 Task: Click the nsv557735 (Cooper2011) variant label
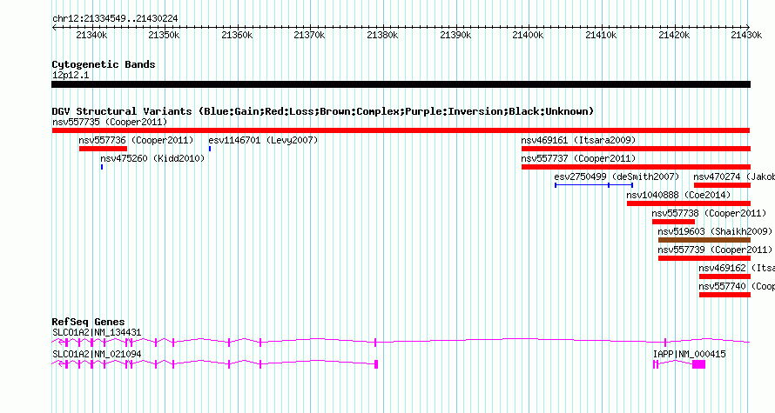[110, 122]
